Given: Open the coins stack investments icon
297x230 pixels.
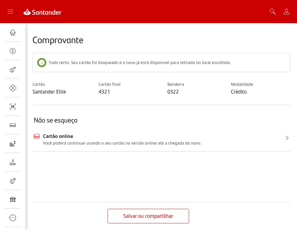Looking at the screenshot, I should coord(13,144).
